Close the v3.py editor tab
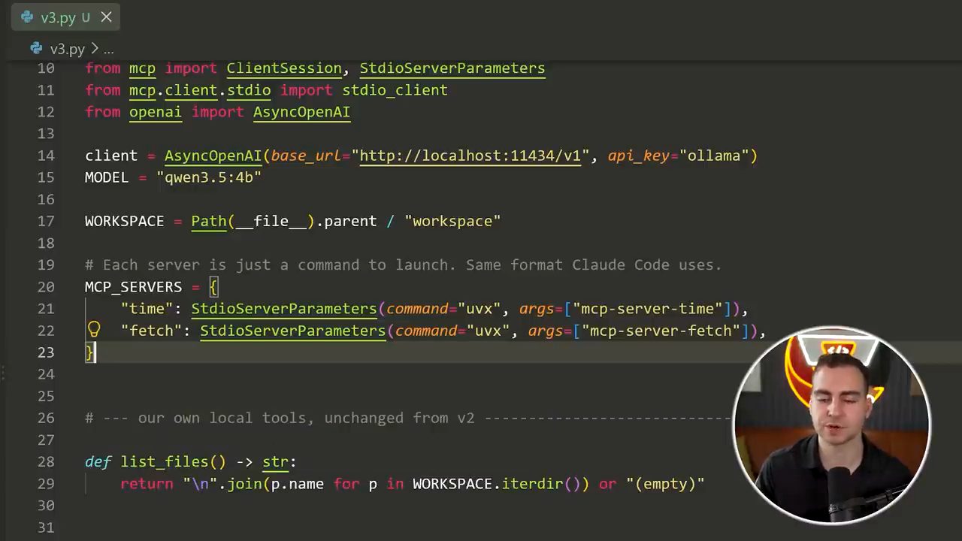 [x=106, y=17]
